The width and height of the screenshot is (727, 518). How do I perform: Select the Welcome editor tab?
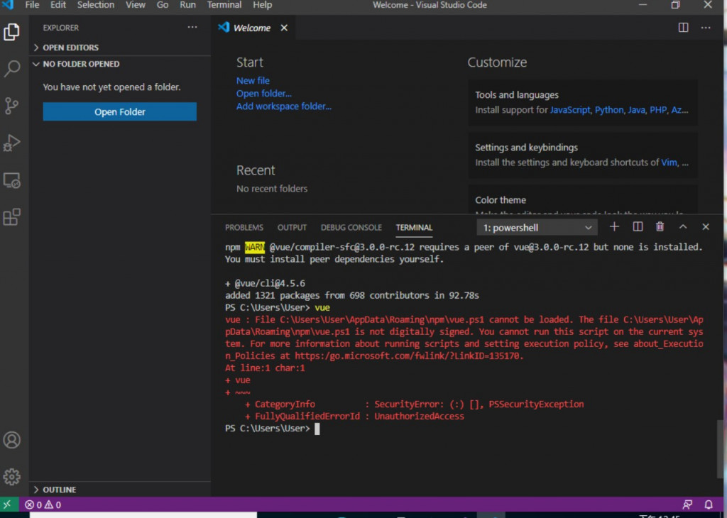pos(252,28)
